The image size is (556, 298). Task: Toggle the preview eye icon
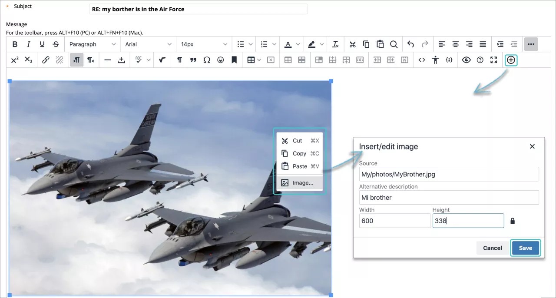pos(466,60)
